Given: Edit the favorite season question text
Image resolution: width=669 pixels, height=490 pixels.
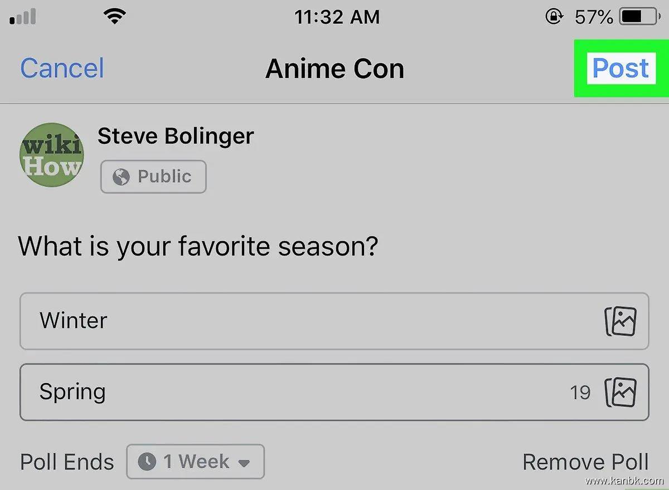Looking at the screenshot, I should coord(198,246).
